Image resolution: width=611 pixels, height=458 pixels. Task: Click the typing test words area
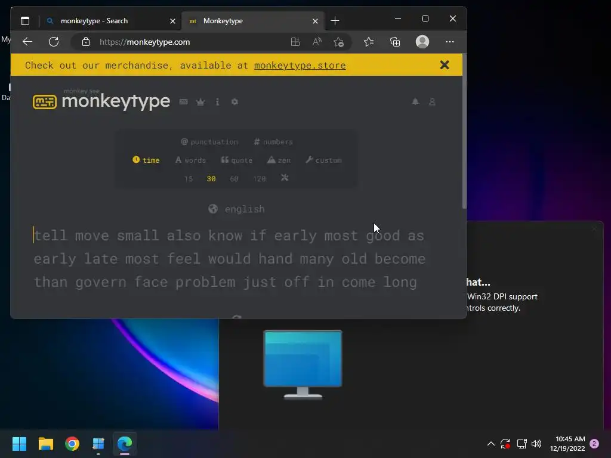tap(230, 259)
